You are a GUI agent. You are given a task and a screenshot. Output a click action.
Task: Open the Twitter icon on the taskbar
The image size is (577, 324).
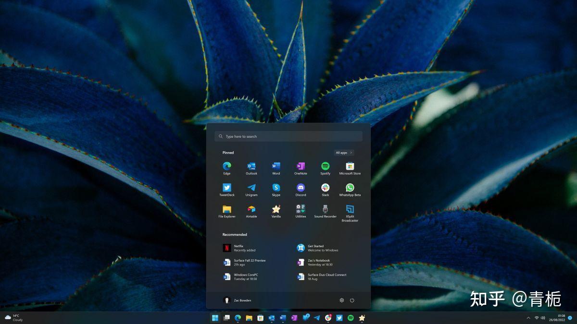(339, 318)
